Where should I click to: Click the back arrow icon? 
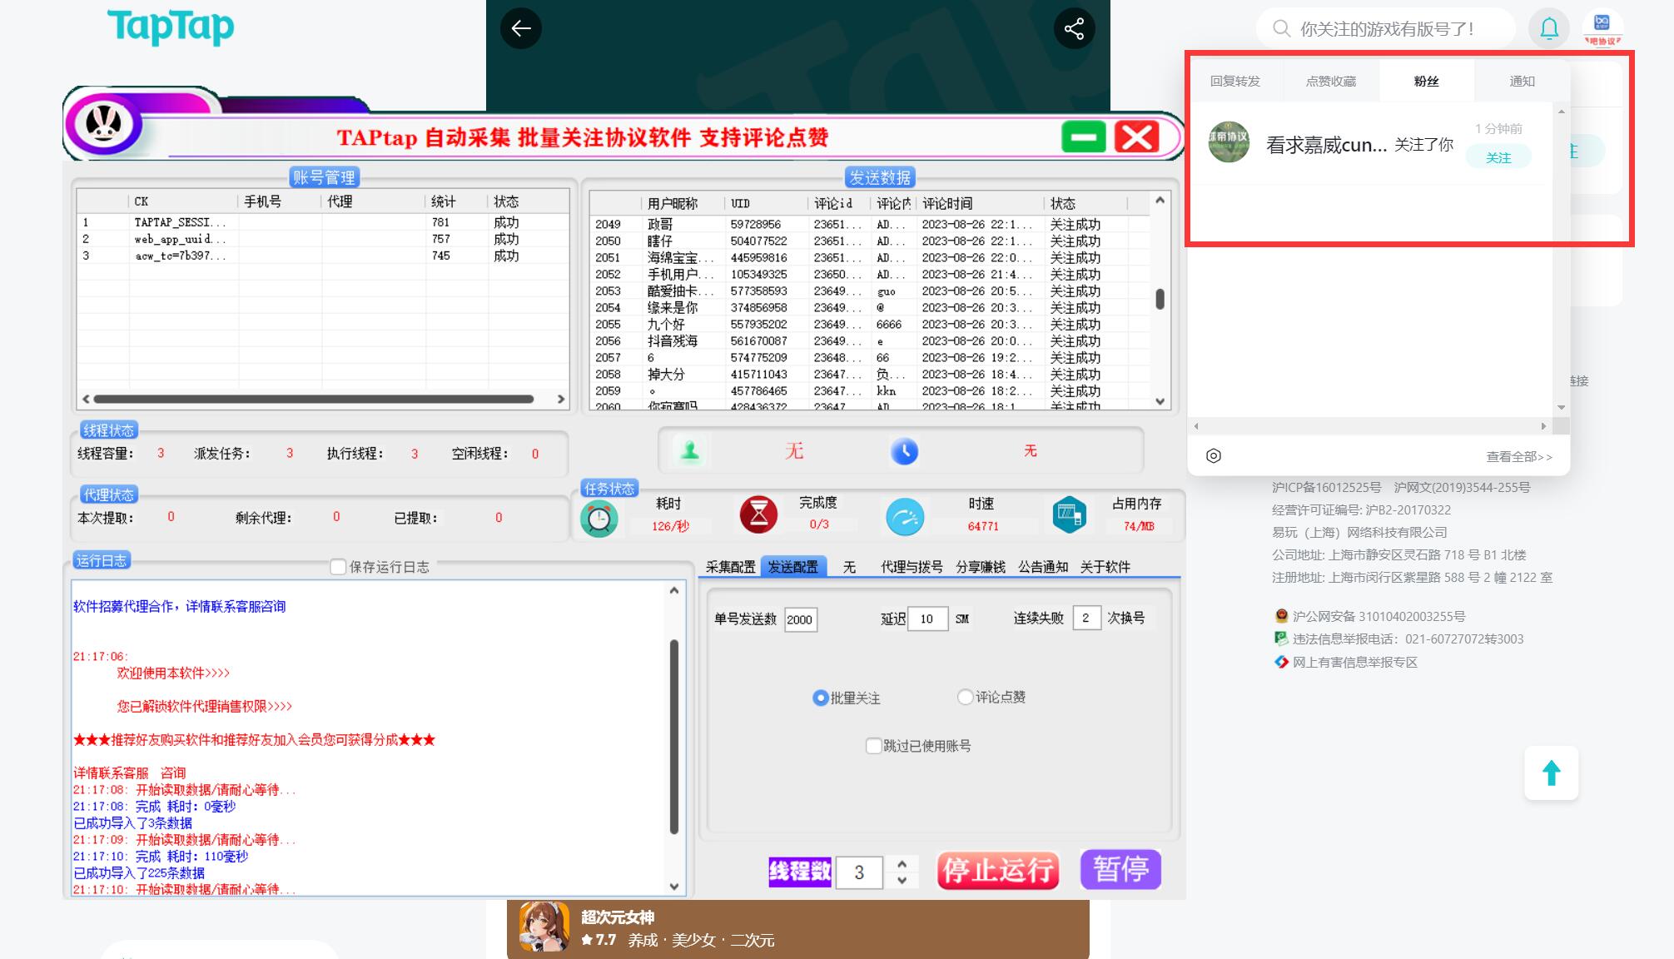521,28
